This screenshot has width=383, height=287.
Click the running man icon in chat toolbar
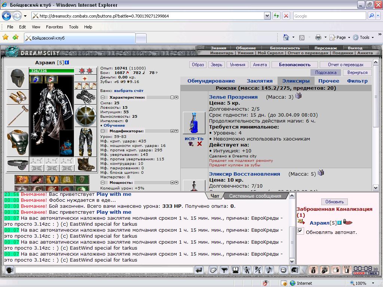click(x=247, y=270)
